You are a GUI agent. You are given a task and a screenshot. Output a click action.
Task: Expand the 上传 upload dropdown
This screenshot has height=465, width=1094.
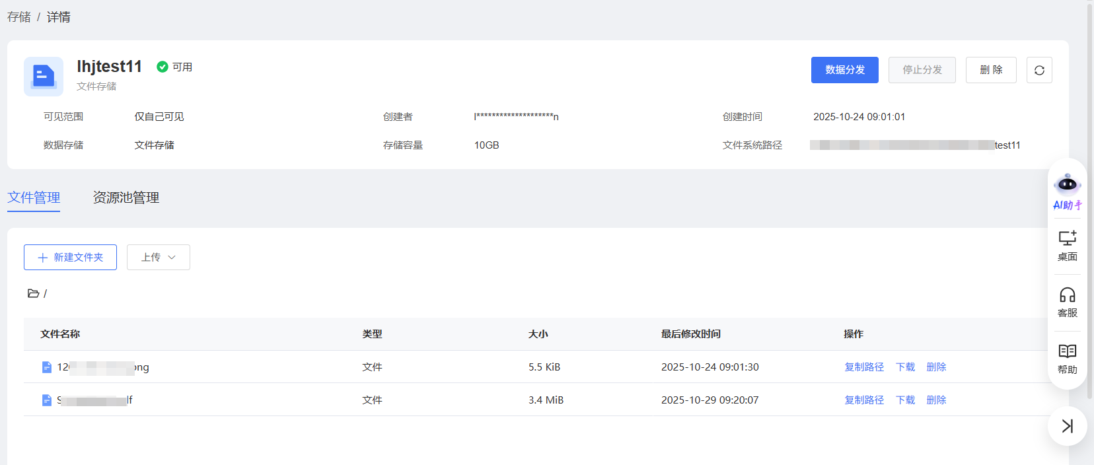(158, 258)
